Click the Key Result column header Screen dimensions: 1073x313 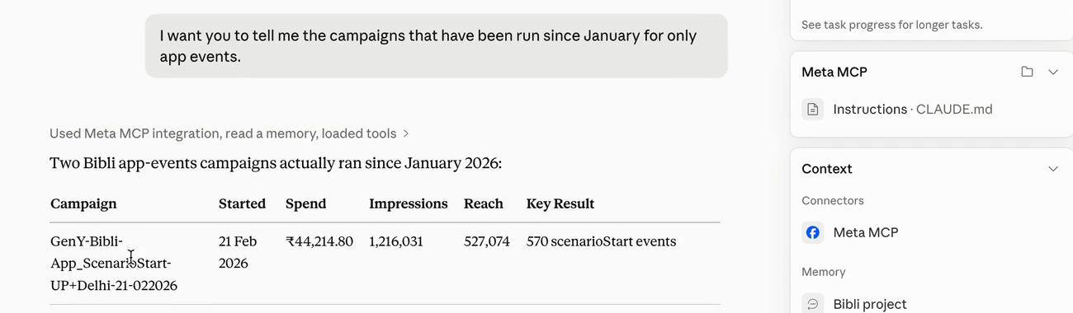click(560, 203)
